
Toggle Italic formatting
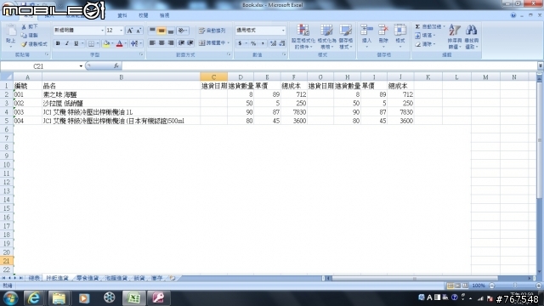[x=66, y=43]
